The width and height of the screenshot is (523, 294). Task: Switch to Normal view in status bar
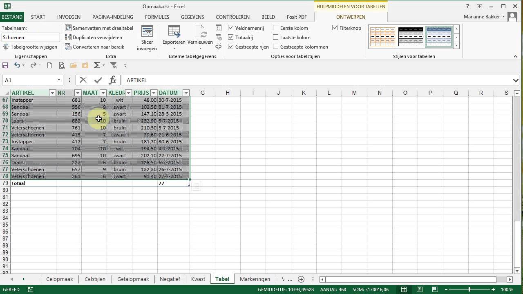point(404,290)
